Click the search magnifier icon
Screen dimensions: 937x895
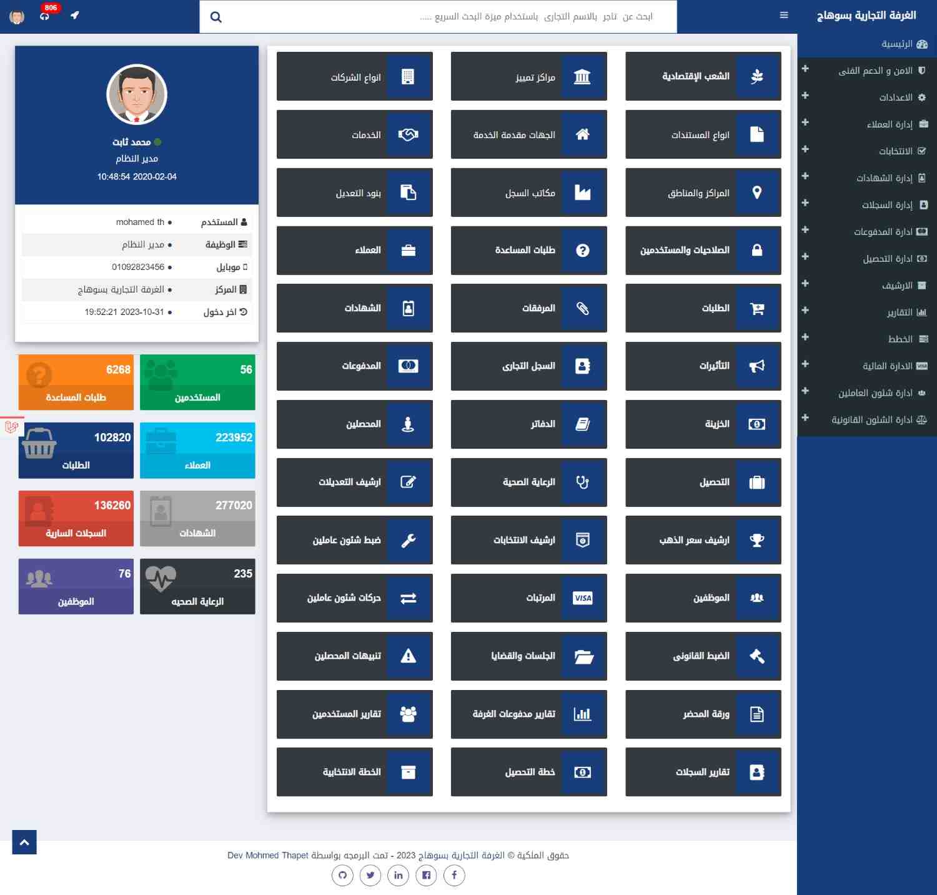click(x=216, y=17)
